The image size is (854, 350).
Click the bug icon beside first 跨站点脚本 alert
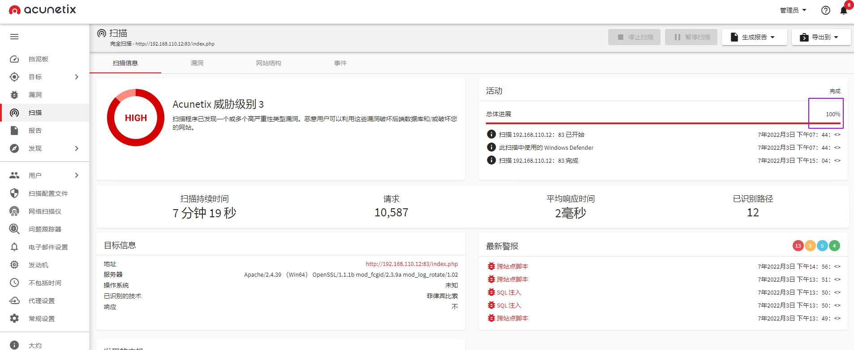point(491,266)
